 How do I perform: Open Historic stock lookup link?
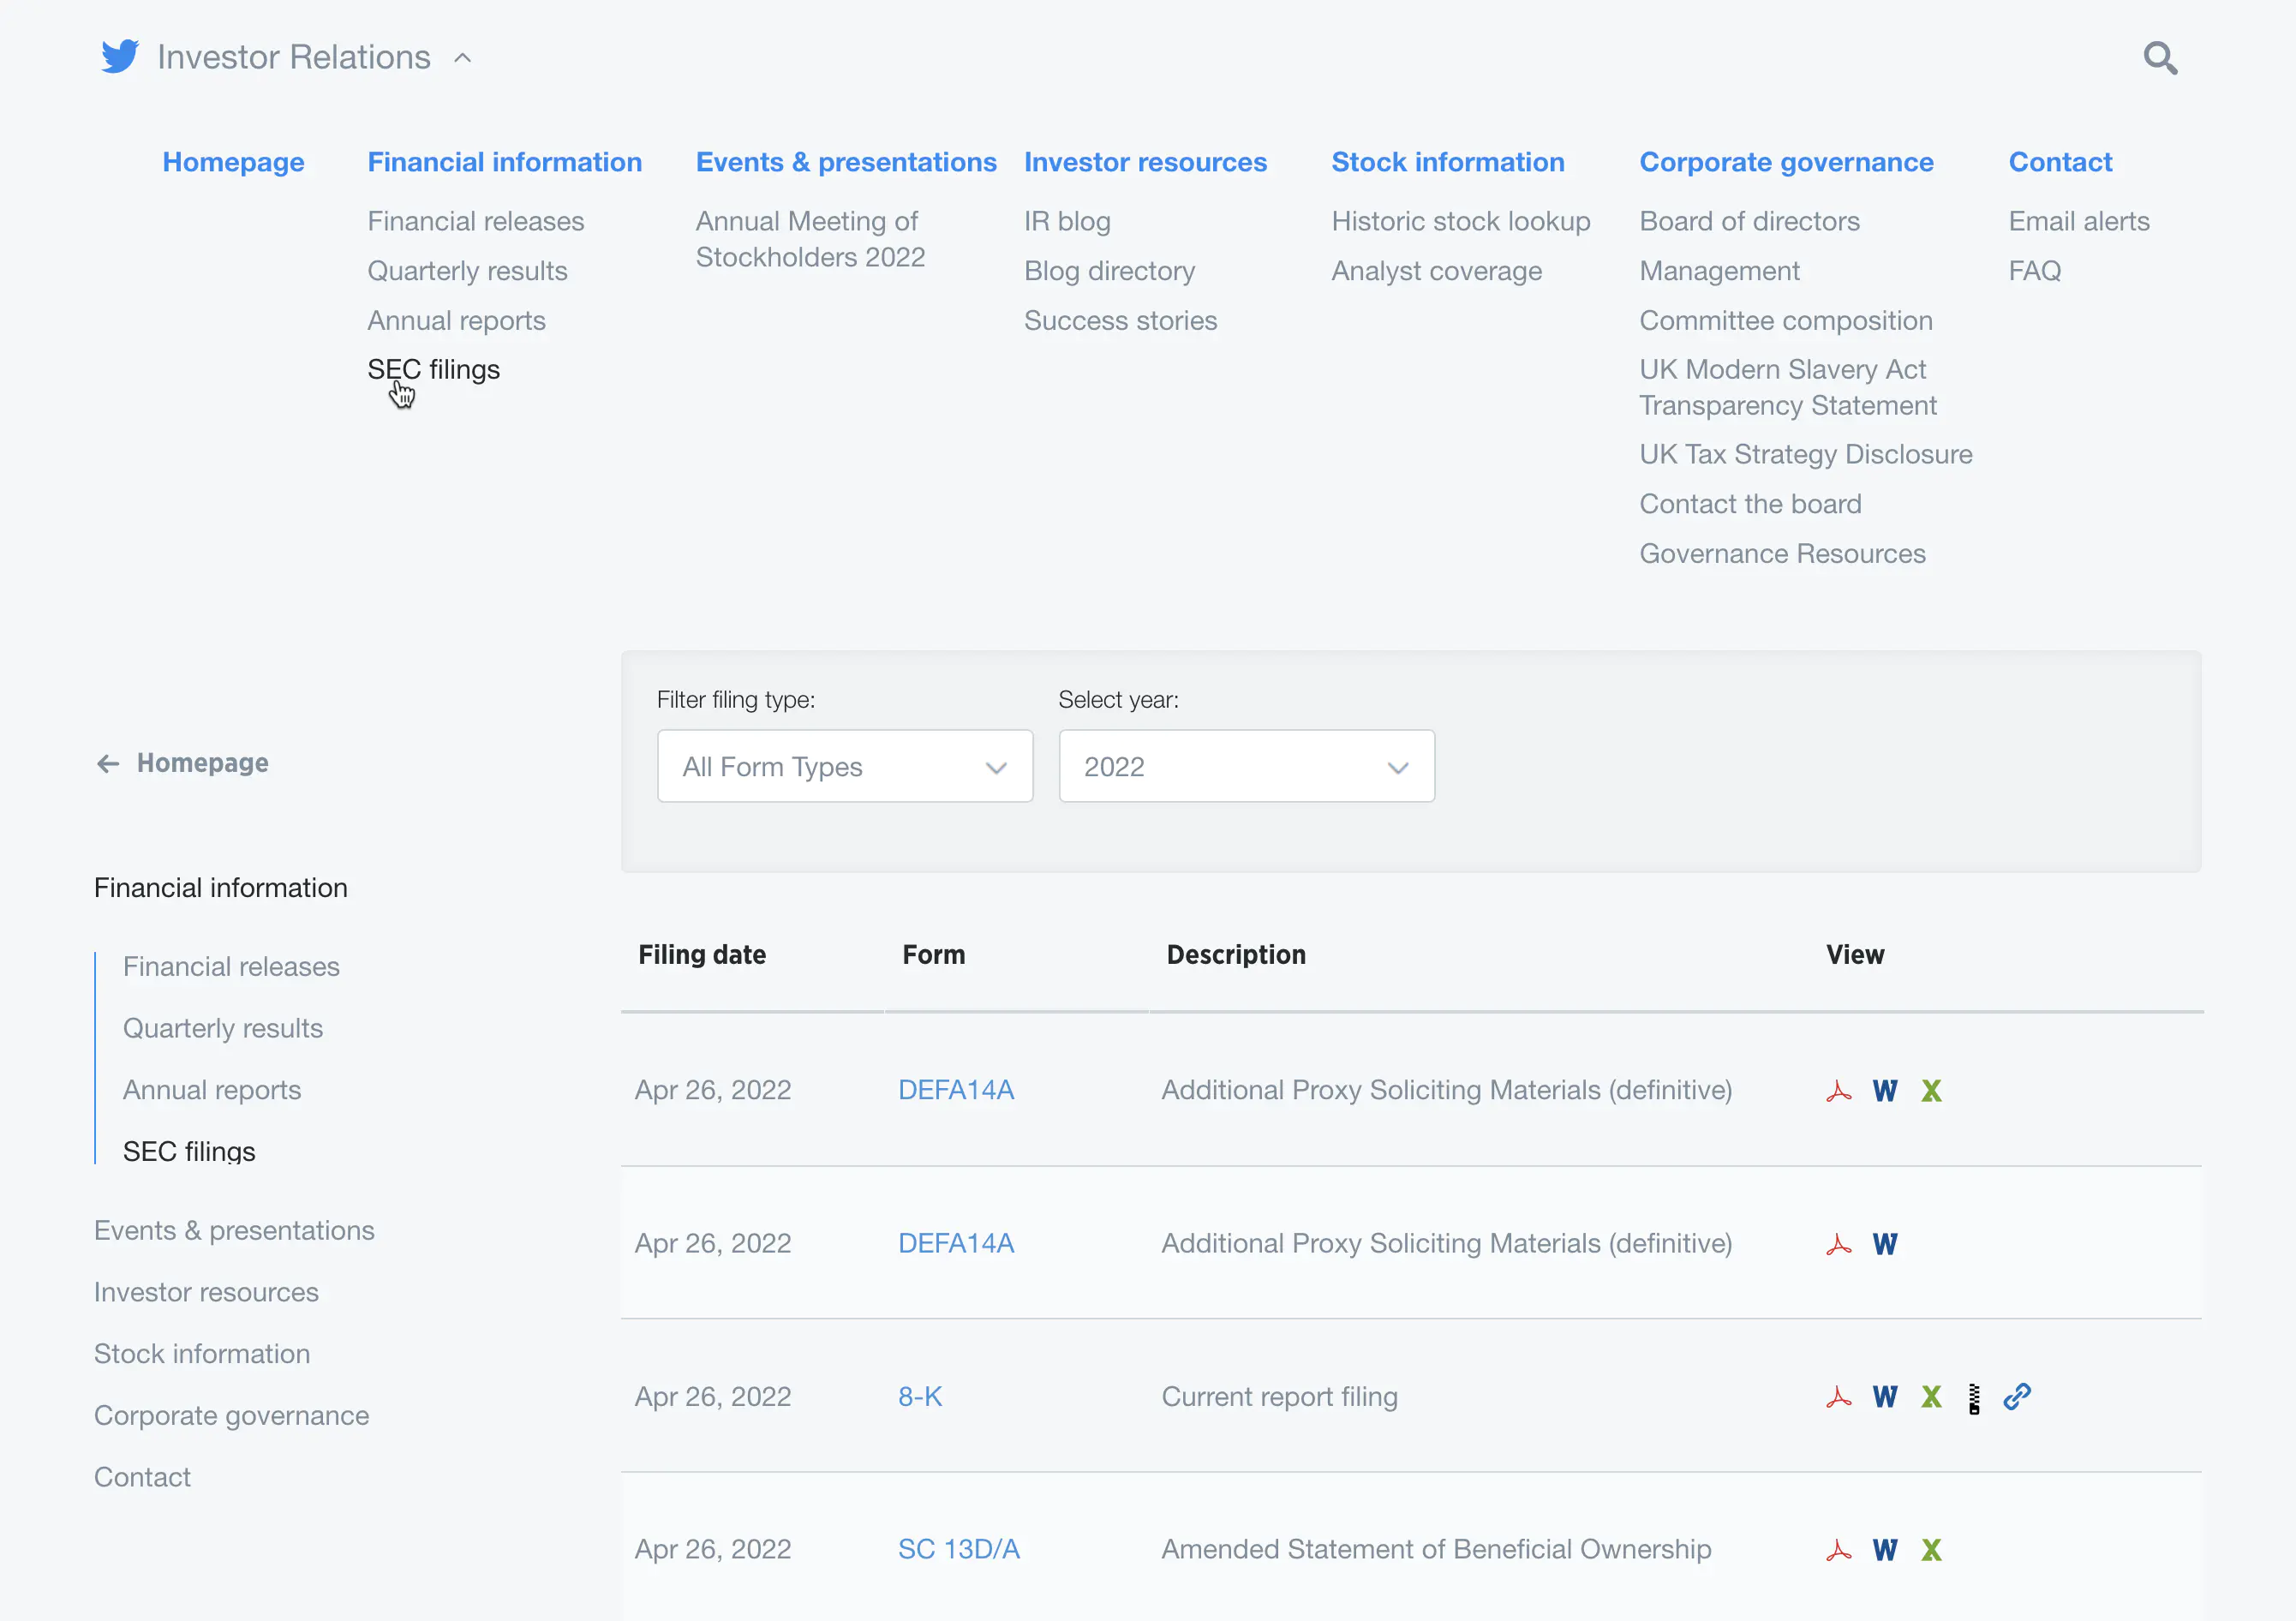[1460, 221]
